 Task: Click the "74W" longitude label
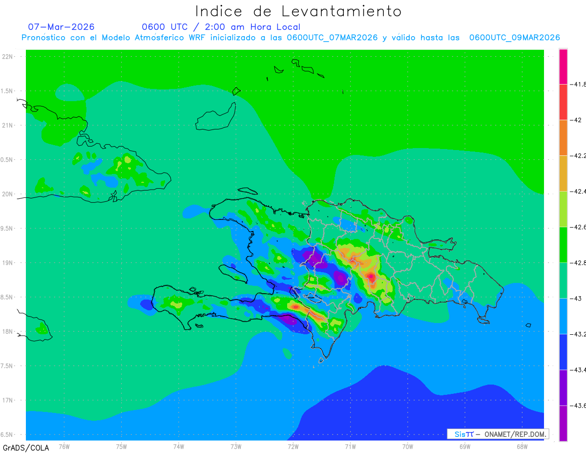(x=178, y=446)
